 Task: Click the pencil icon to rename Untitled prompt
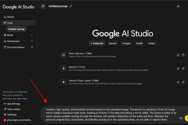[70, 6]
